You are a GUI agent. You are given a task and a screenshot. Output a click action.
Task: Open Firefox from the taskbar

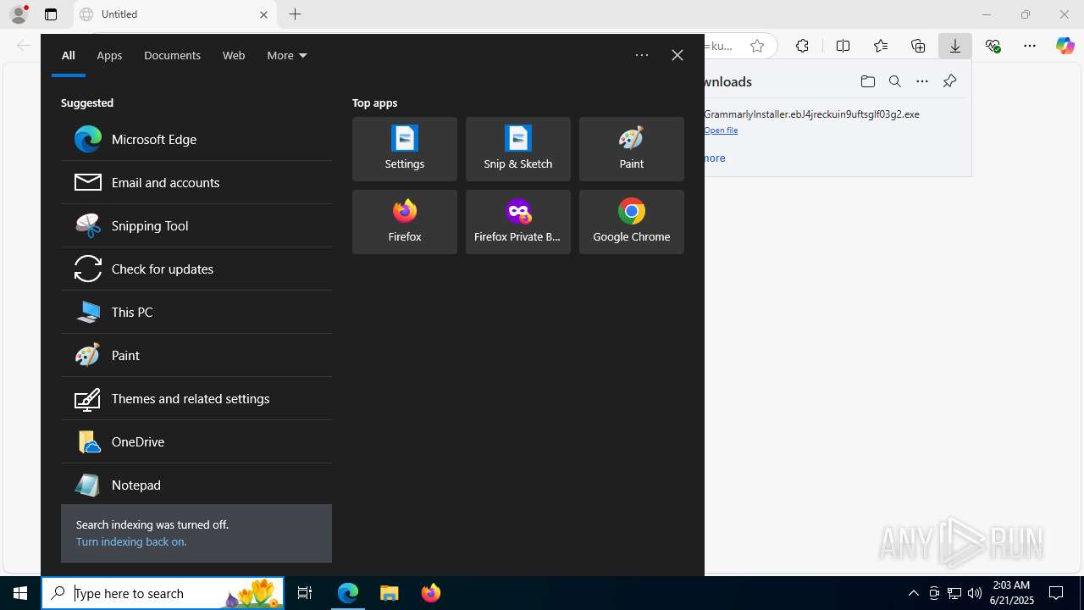tap(431, 593)
